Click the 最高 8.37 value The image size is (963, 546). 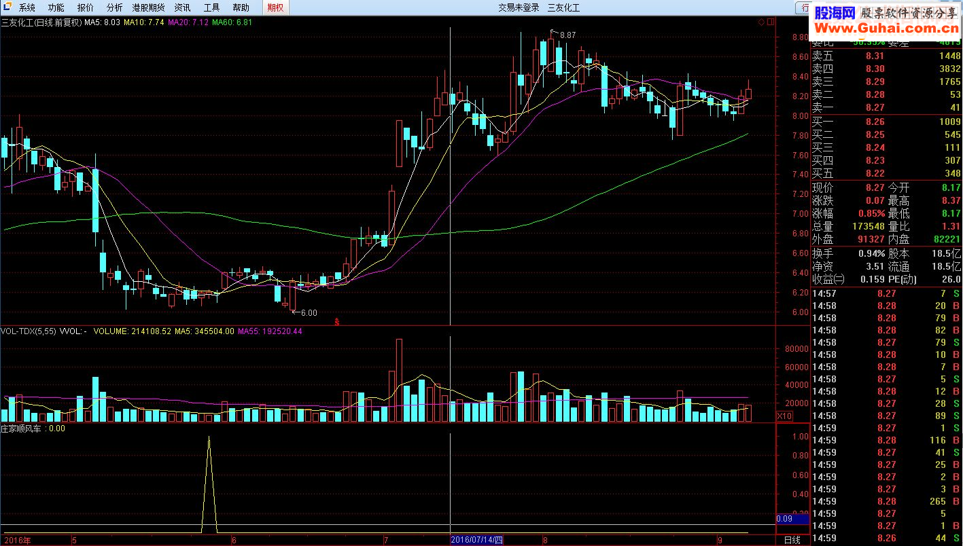pyautogui.click(x=951, y=200)
